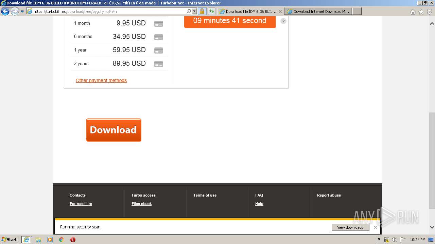Dismiss the security scan notification bar
Image resolution: width=435 pixels, height=244 pixels.
(375, 227)
